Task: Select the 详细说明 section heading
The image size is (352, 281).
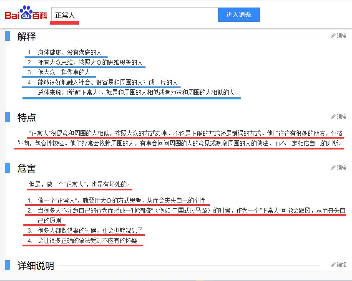Action: coord(36,266)
